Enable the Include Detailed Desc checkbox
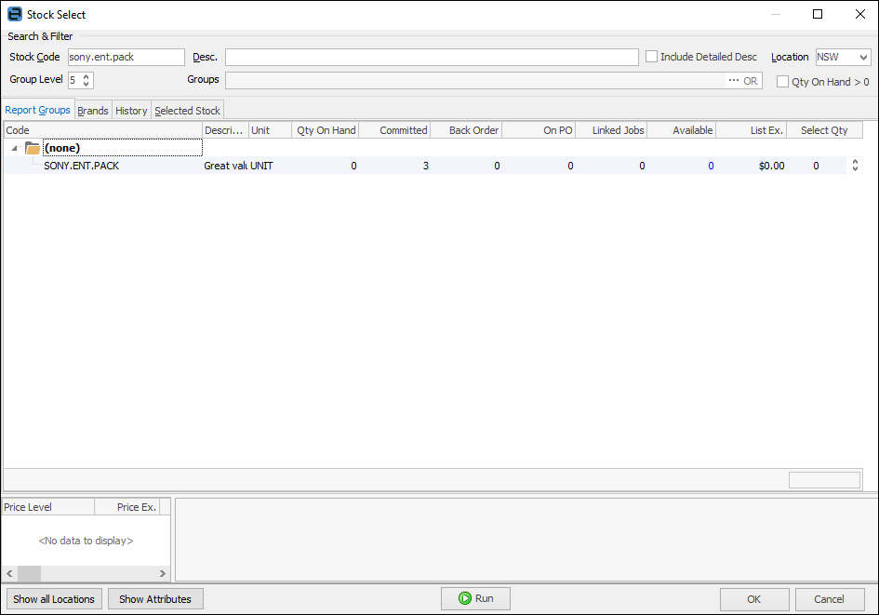This screenshot has height=615, width=879. [651, 56]
